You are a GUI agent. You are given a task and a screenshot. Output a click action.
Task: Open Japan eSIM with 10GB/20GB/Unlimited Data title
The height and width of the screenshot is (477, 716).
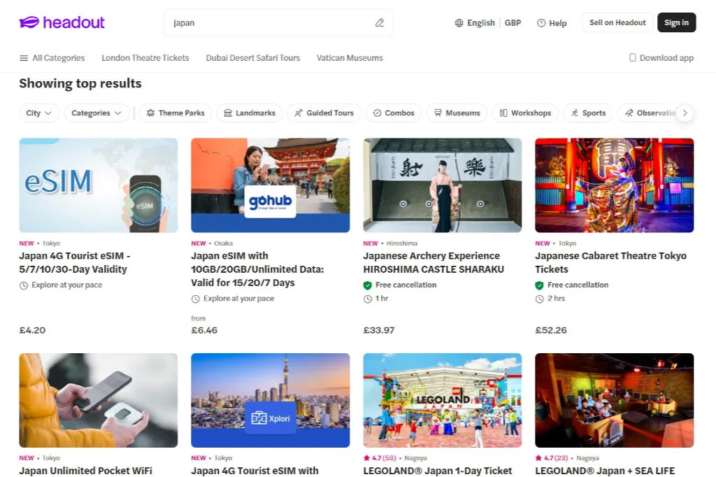[257, 269]
